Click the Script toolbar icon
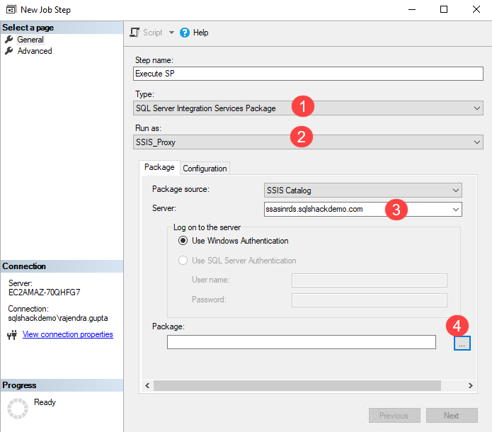The image size is (492, 432). pos(135,33)
